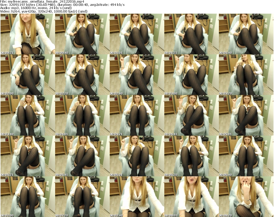274x217 pixels.
Task: Open the thumbnail at 00:02:20
Action: pyautogui.click(x=82, y=75)
